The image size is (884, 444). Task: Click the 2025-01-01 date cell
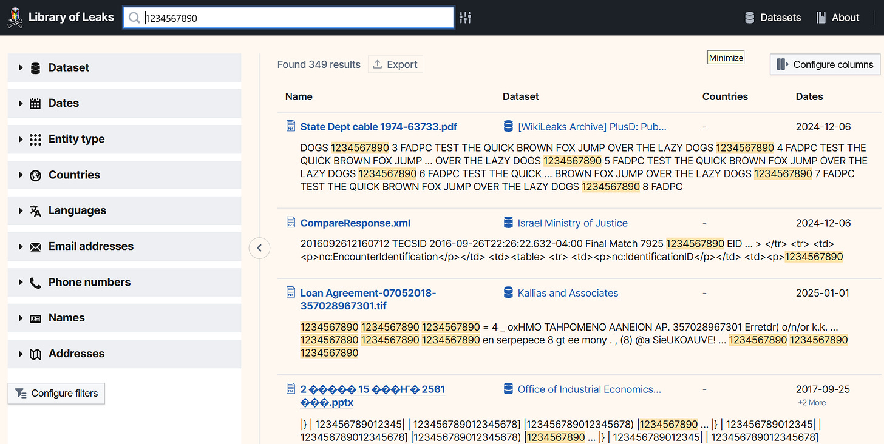click(823, 293)
